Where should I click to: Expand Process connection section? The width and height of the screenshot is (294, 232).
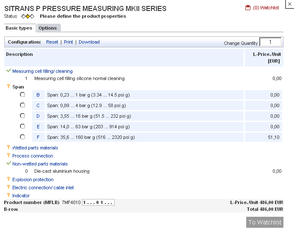(x=33, y=156)
